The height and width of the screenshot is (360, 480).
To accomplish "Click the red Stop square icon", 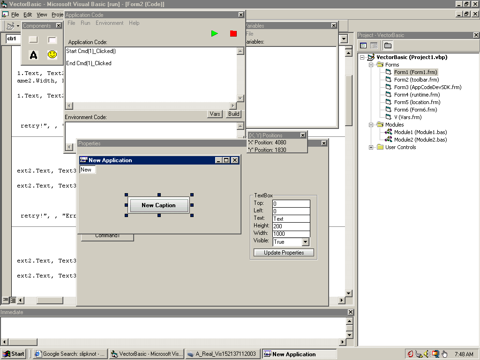I will [x=233, y=33].
